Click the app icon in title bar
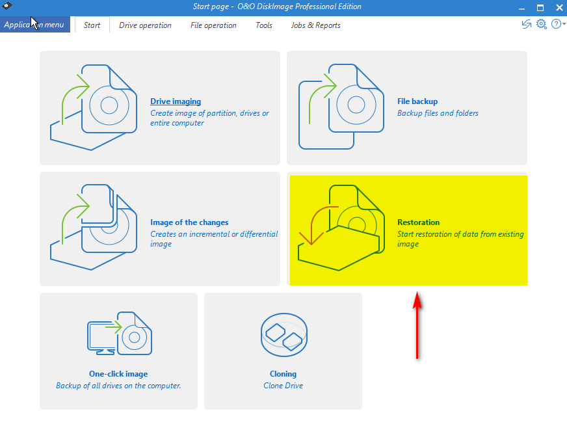 tap(8, 7)
